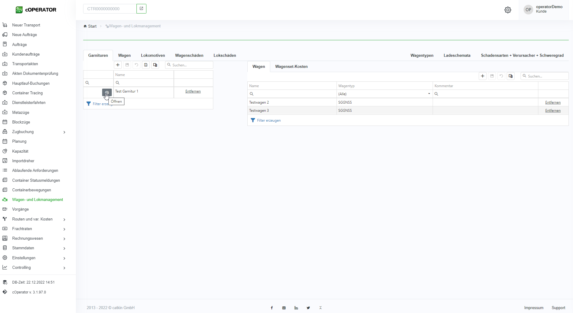Click Entfernen for Testwagen 2

pos(553,102)
